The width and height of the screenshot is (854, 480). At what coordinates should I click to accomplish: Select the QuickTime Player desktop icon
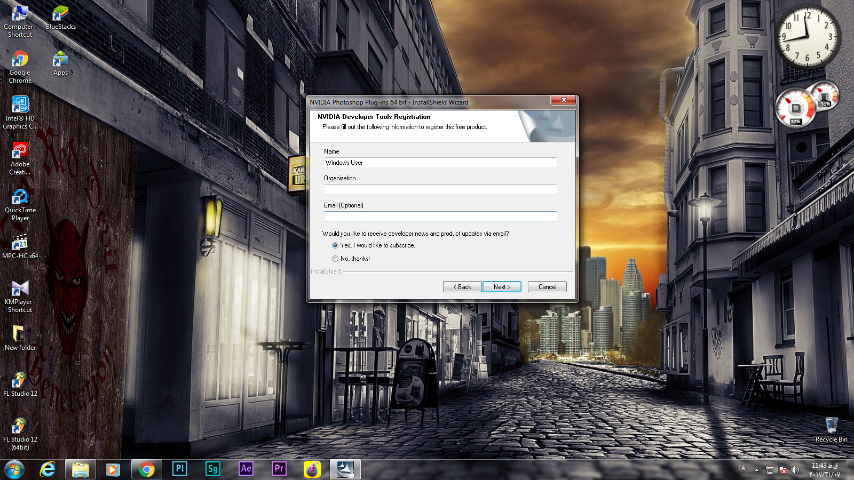(x=20, y=205)
